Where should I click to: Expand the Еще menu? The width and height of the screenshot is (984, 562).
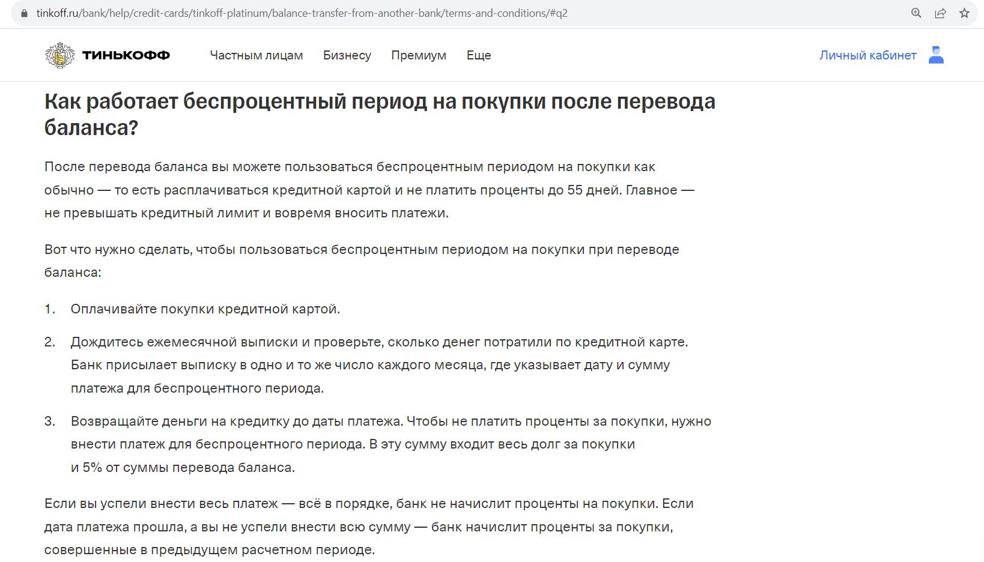tap(479, 55)
